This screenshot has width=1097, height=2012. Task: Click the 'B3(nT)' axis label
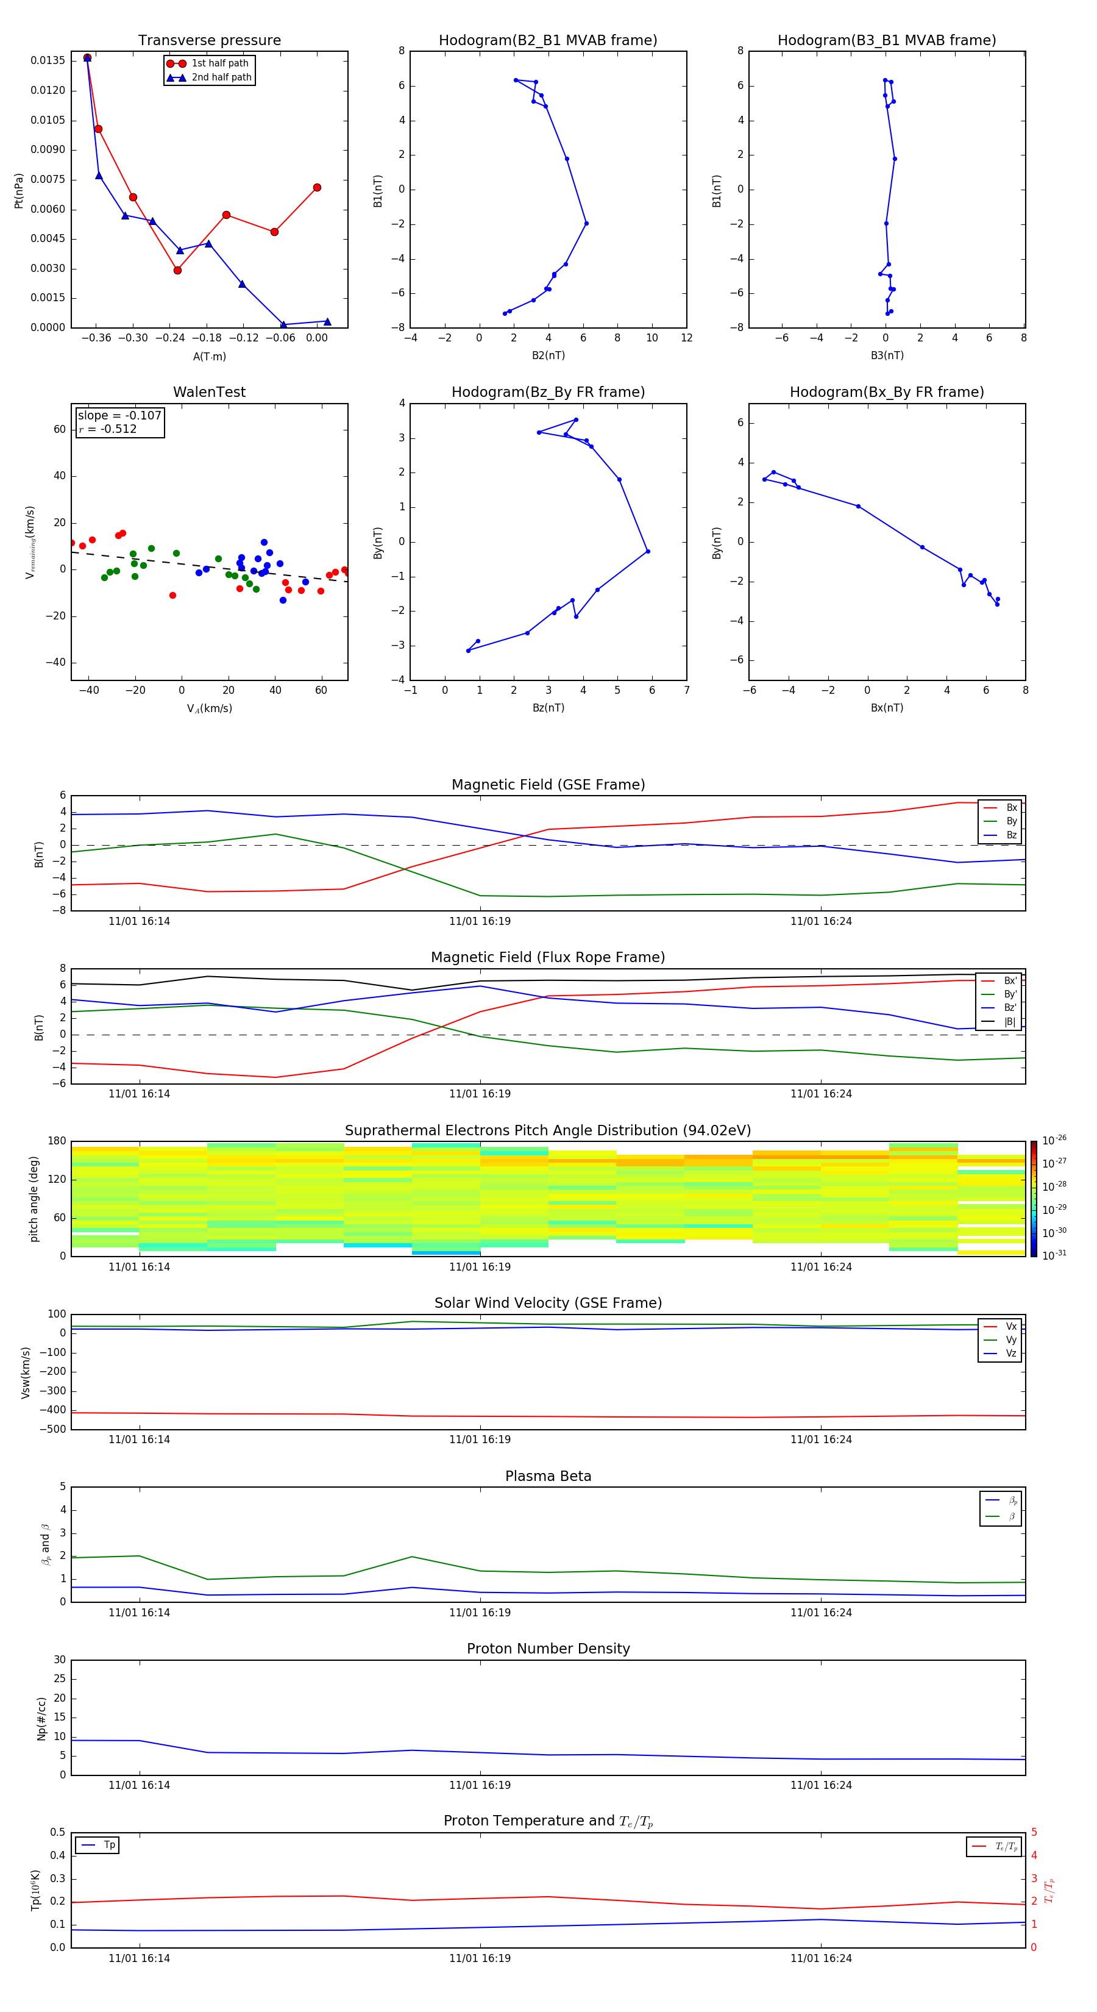click(887, 355)
